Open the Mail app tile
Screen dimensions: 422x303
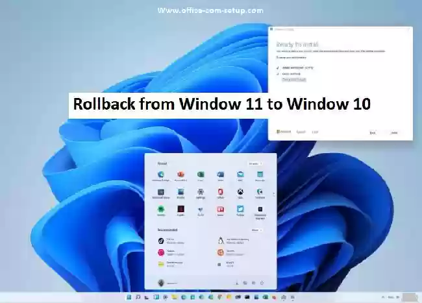tap(240, 175)
